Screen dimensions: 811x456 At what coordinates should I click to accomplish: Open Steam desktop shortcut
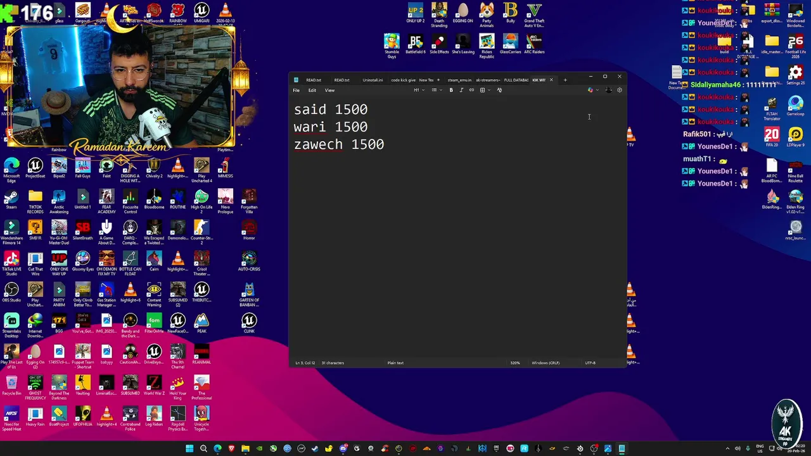[11, 199]
